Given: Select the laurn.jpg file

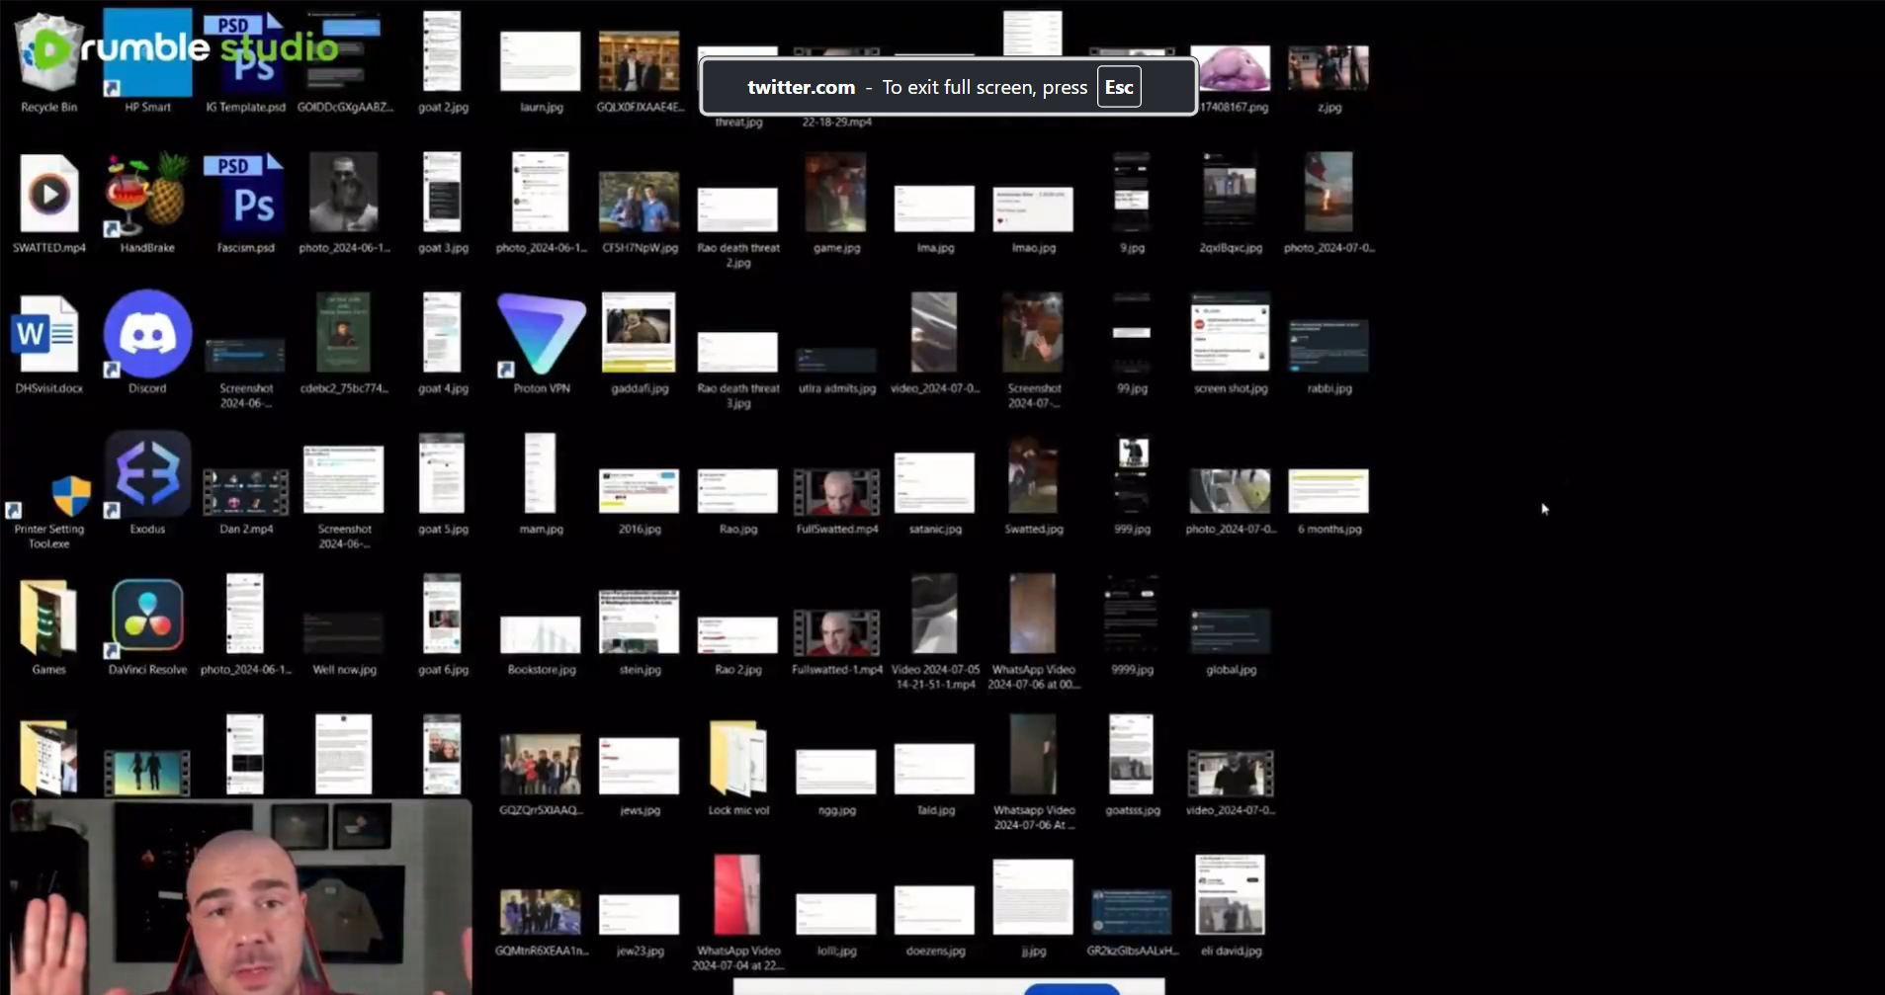Looking at the screenshot, I should click(x=541, y=71).
